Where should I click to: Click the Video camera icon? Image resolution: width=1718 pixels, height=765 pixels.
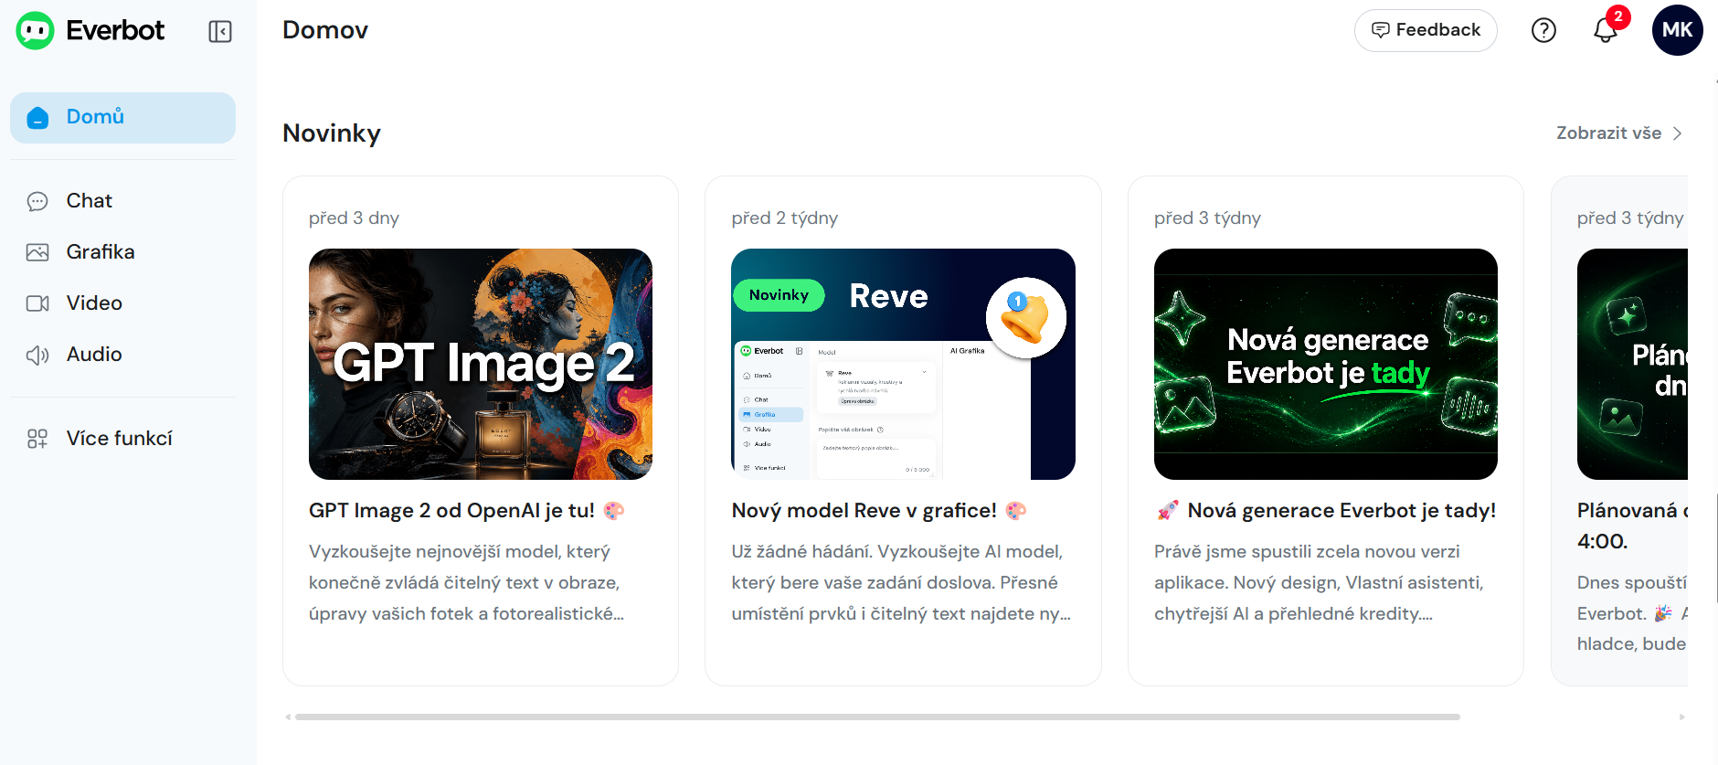click(37, 303)
